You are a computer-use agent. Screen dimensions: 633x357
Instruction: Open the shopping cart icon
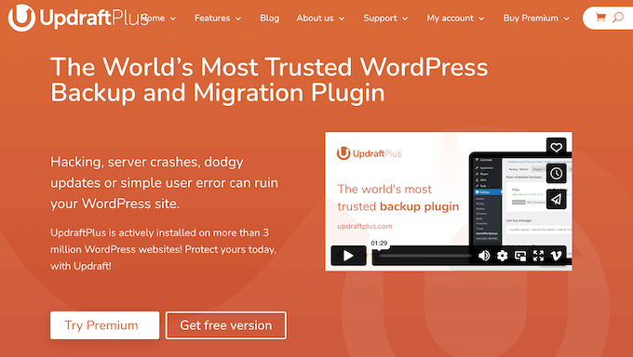600,18
